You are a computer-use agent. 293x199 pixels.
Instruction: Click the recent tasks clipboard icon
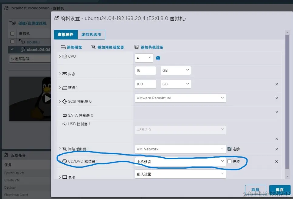pos(6,155)
